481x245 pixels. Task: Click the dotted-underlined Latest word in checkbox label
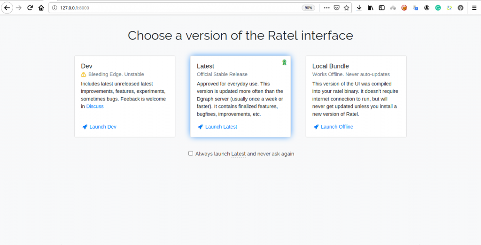238,154
